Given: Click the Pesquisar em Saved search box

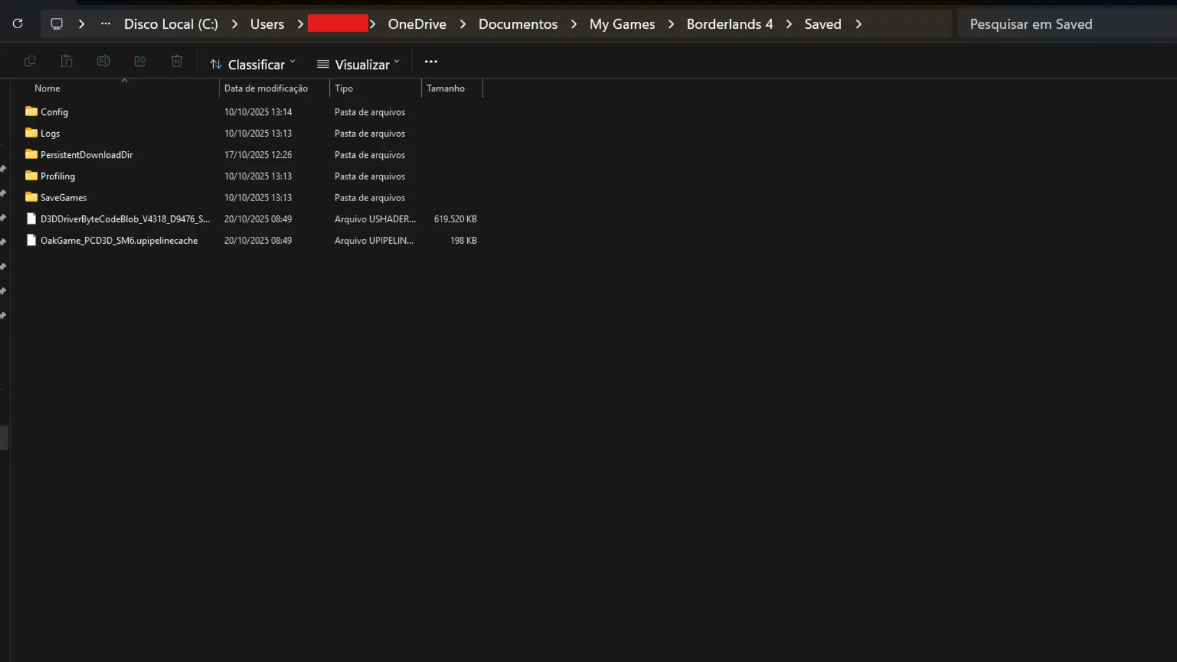Looking at the screenshot, I should click(x=1063, y=24).
